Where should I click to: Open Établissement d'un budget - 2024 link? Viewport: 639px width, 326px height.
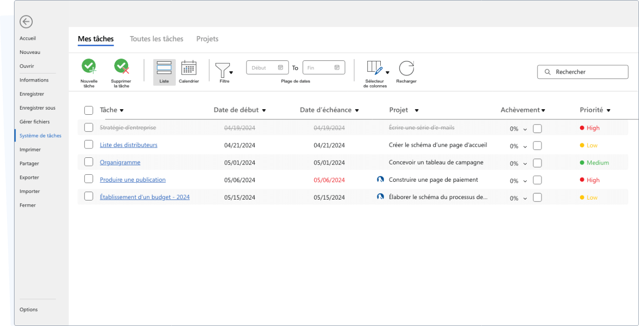[145, 197]
